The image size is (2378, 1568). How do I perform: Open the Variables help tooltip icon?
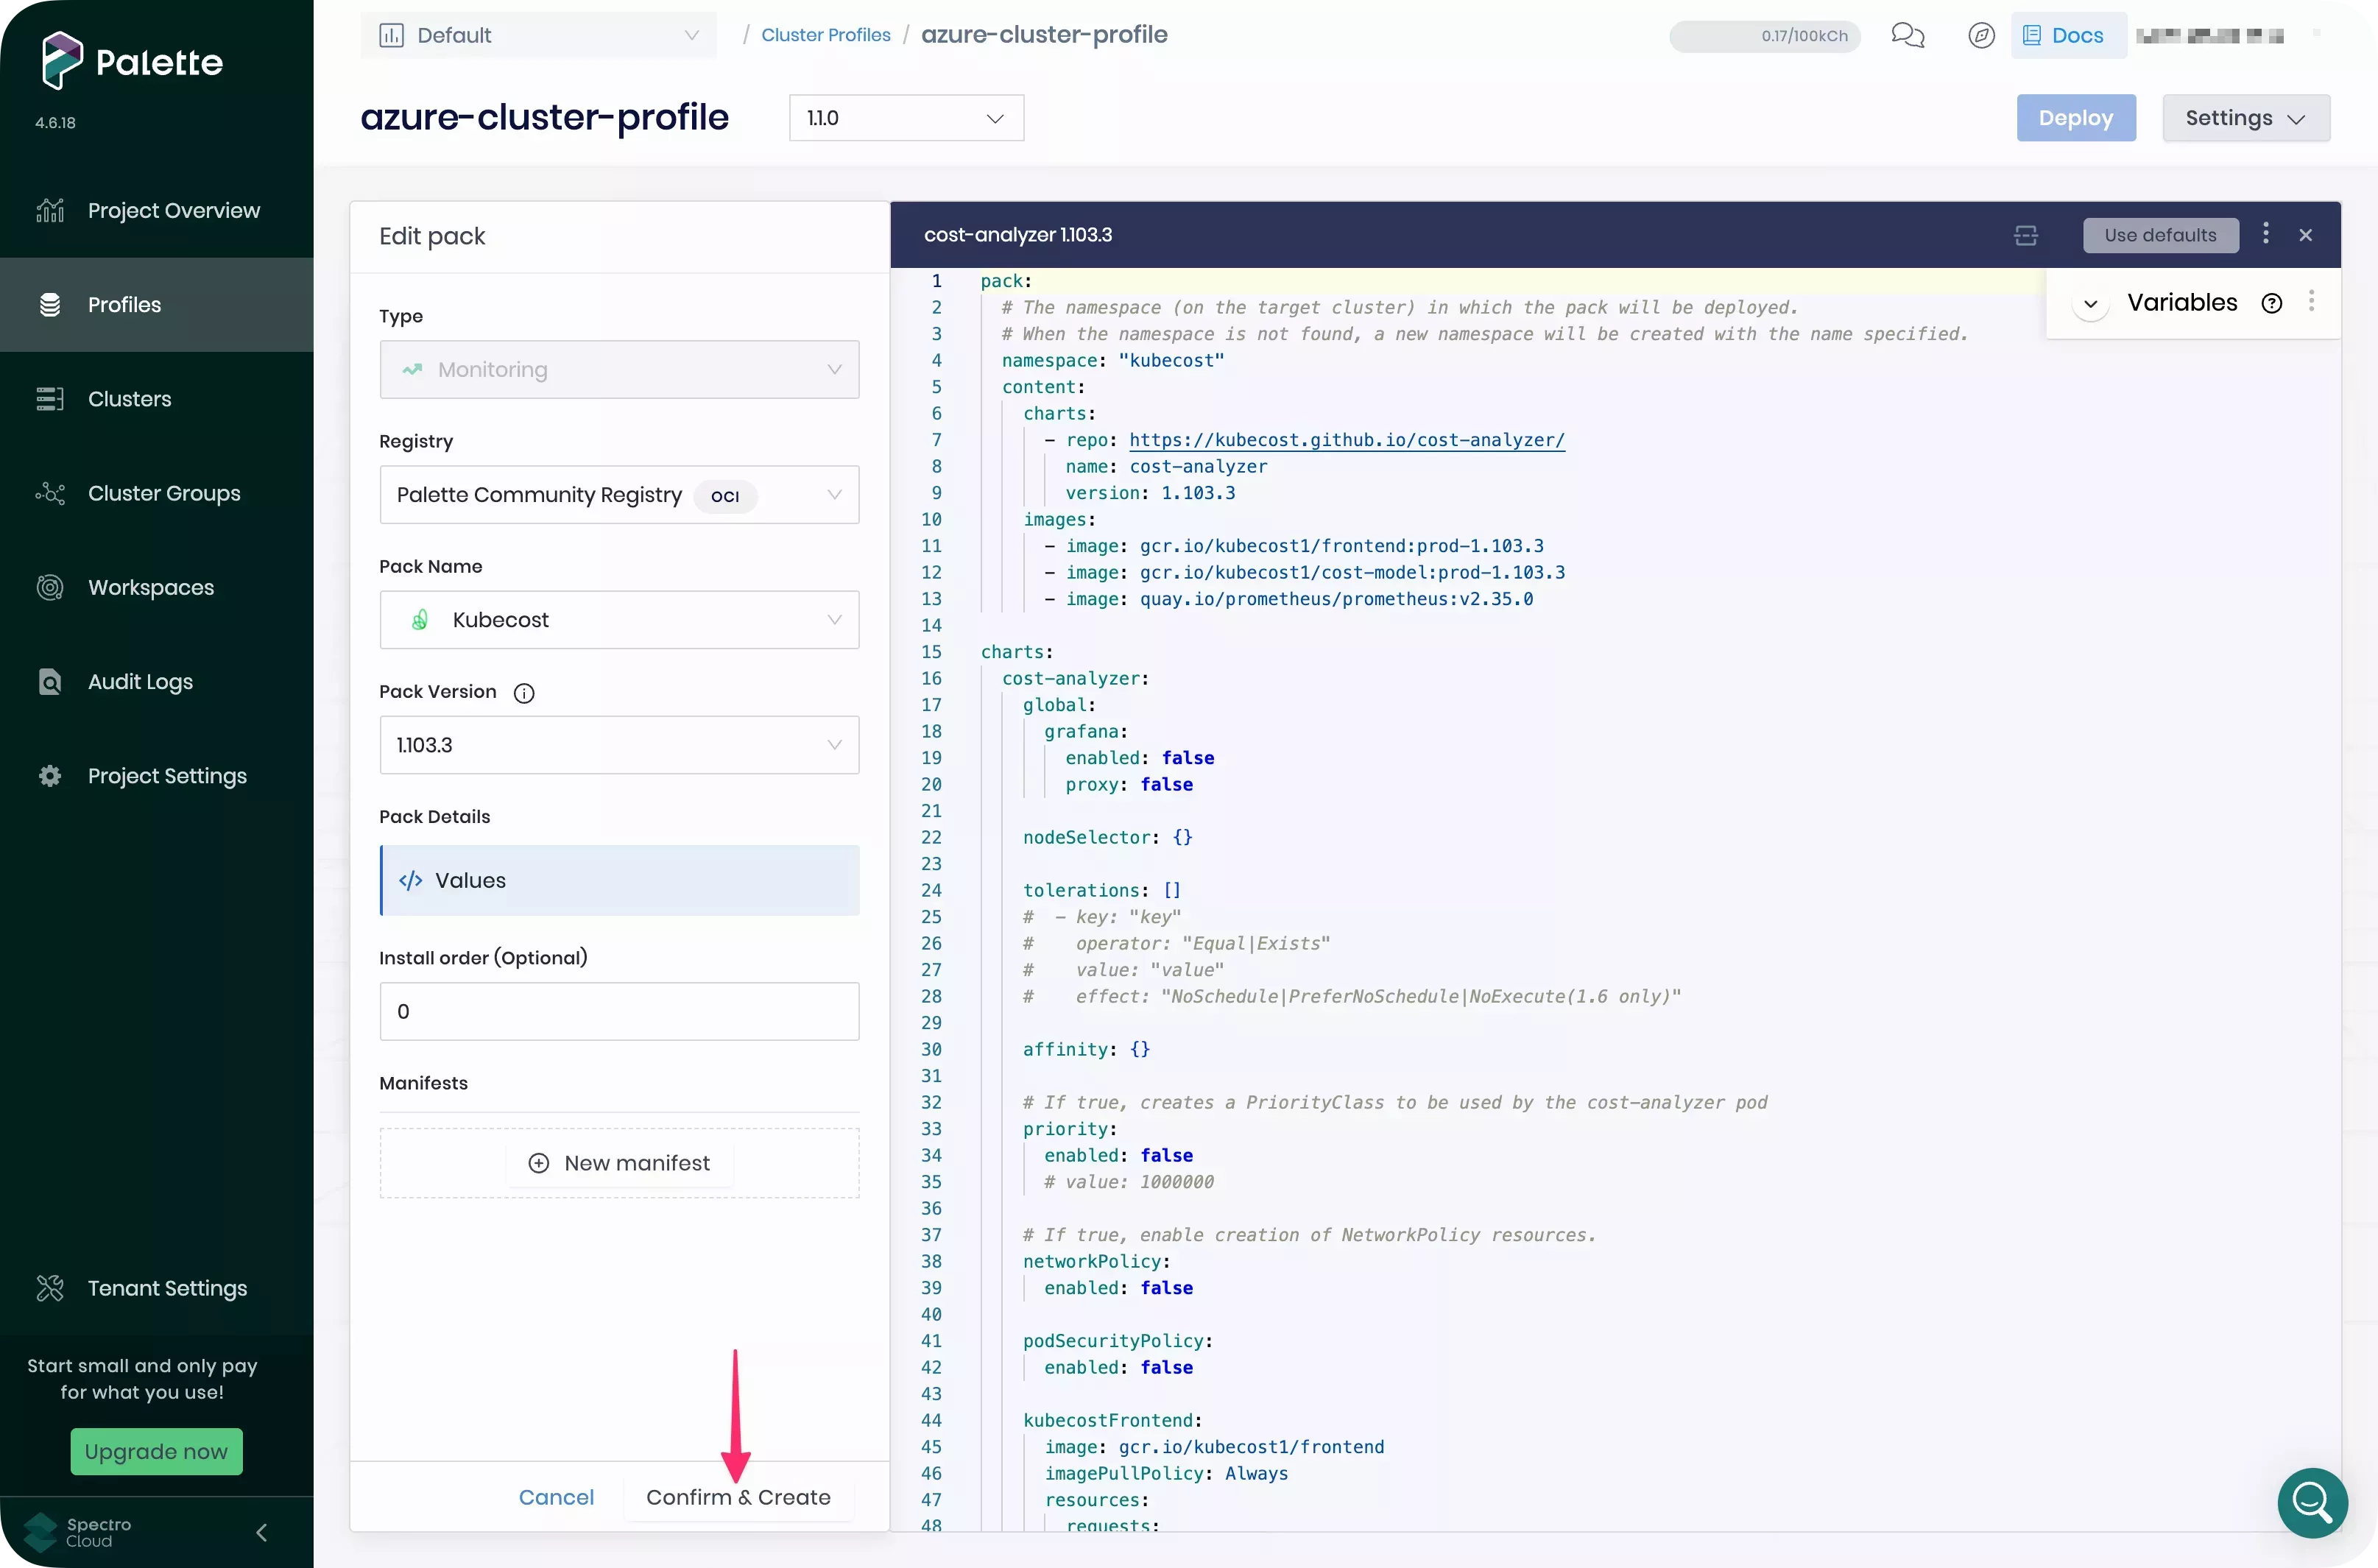click(2272, 302)
